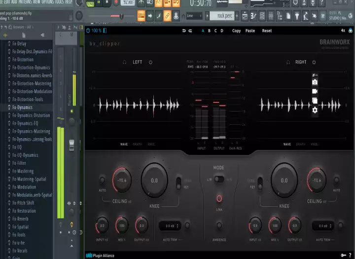
Task: Click the camera snapshot icon in floating toolbar
Action: 315,82
